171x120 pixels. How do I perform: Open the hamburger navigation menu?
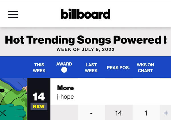click(x=13, y=14)
